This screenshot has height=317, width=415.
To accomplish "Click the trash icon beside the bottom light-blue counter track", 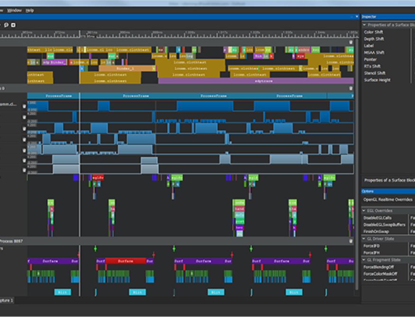I will [x=24, y=171].
